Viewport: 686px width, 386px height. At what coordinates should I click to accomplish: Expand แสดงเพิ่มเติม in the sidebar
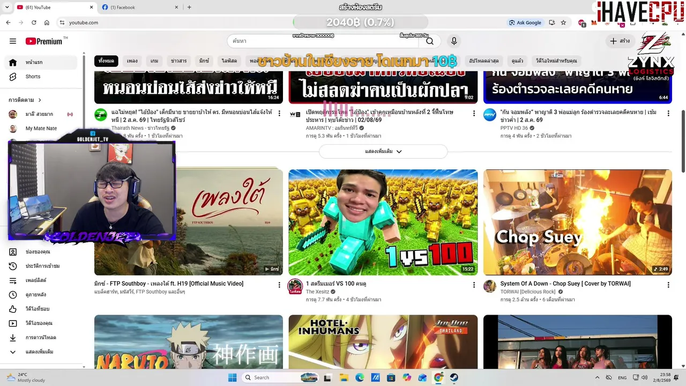41,352
